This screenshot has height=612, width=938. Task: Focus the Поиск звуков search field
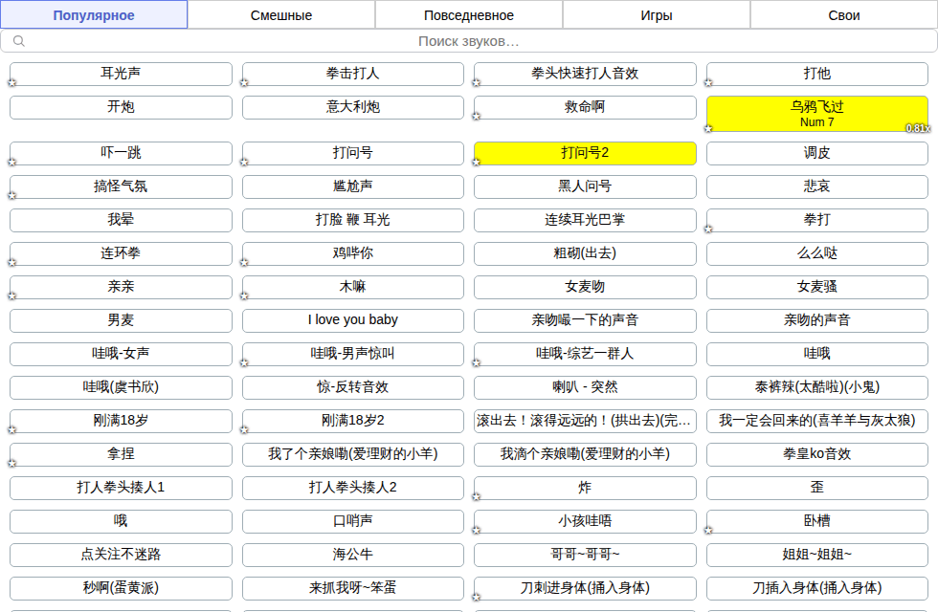[469, 41]
